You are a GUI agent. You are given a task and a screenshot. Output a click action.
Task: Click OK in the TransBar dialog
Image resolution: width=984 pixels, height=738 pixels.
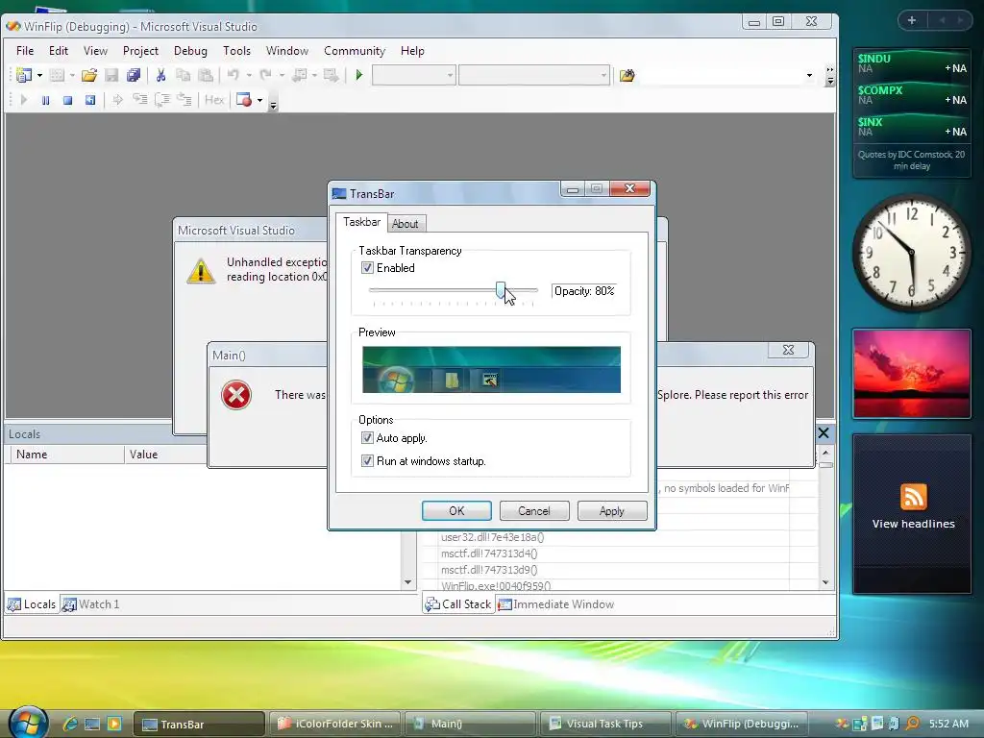[x=456, y=511]
